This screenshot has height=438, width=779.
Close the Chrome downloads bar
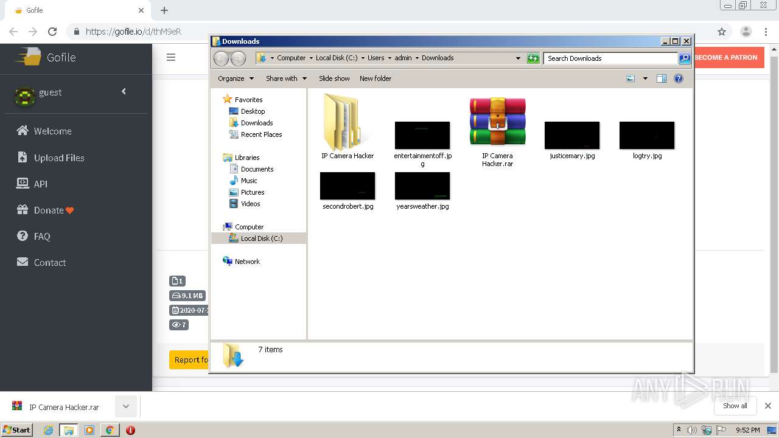pos(768,406)
